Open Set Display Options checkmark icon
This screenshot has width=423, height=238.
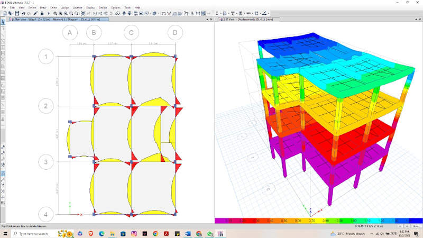click(x=141, y=13)
